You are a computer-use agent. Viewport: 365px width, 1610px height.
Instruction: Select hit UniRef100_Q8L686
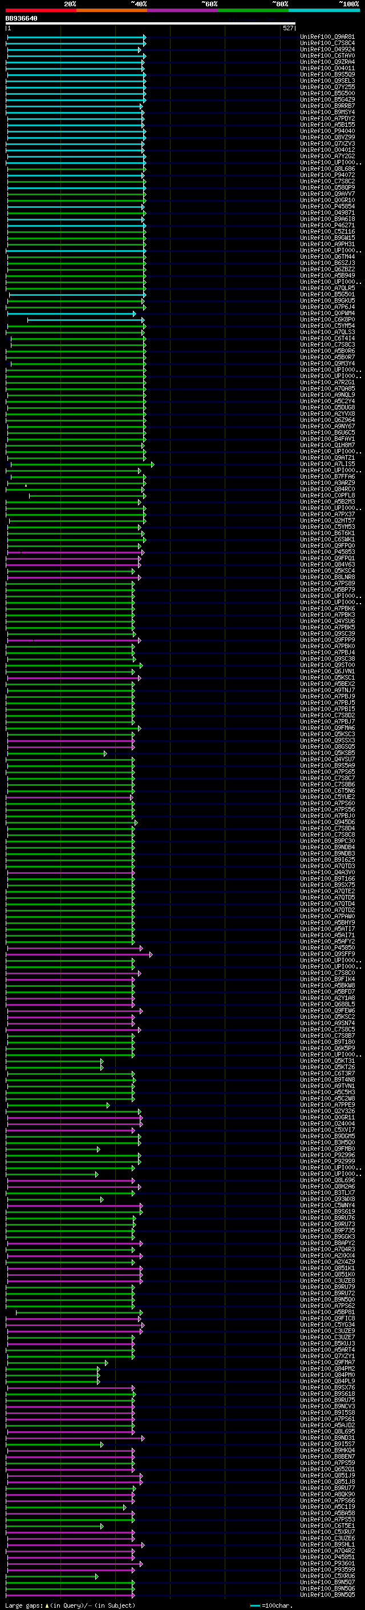327,168
